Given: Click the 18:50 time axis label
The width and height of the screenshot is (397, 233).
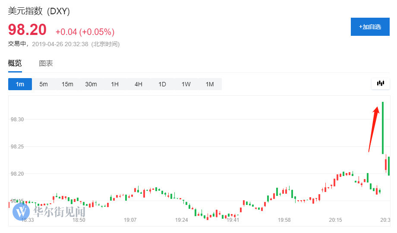Looking at the screenshot, I should 79,220.
